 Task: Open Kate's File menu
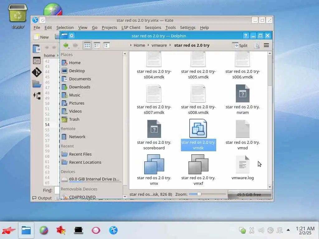[37, 27]
